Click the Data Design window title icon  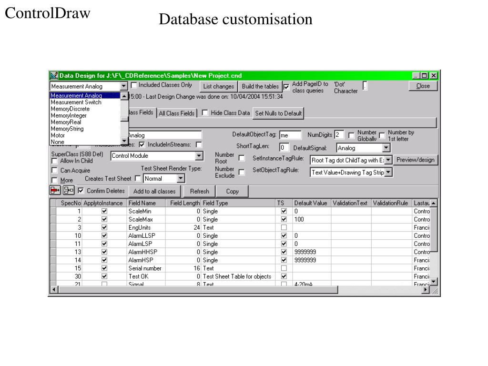tap(54, 75)
